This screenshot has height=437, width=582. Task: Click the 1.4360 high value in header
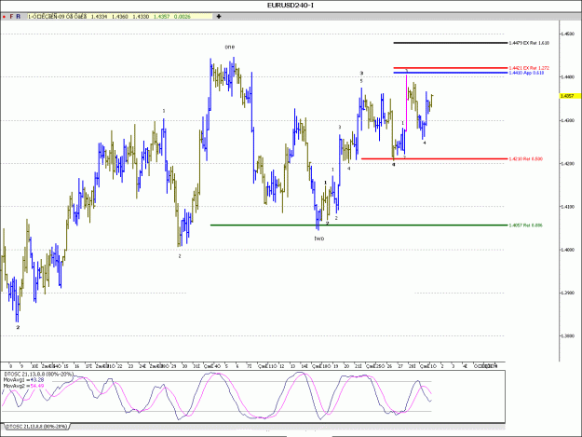120,17
